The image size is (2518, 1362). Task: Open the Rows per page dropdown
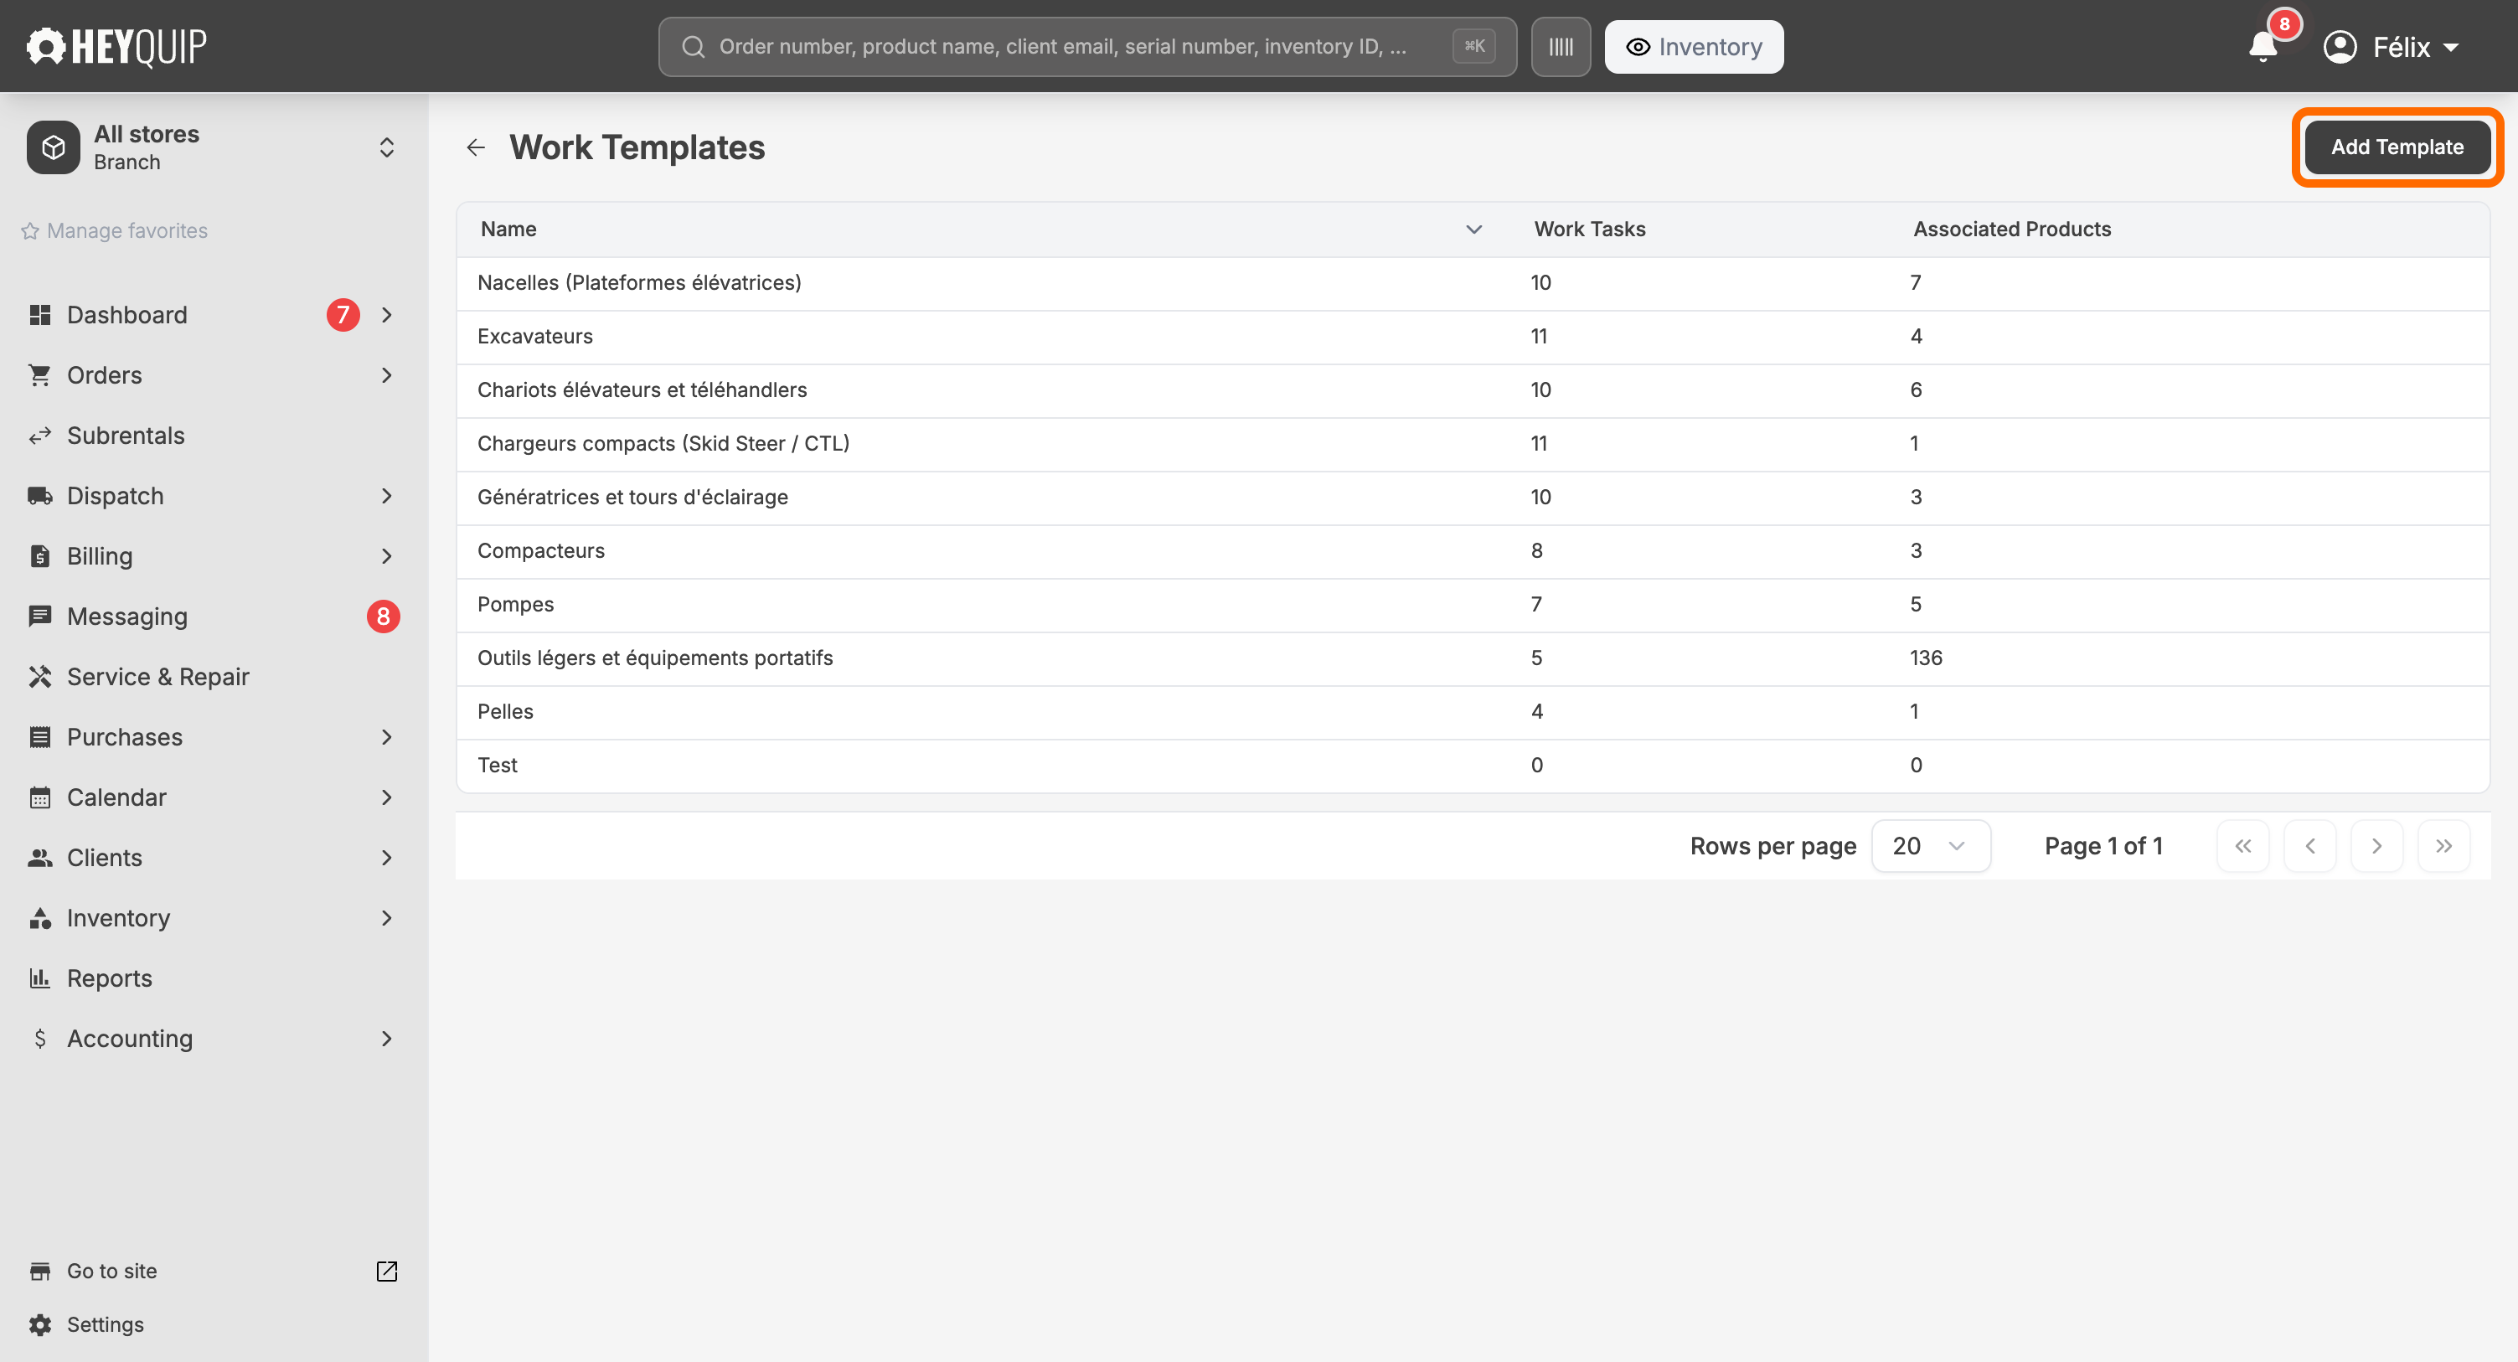[1930, 846]
